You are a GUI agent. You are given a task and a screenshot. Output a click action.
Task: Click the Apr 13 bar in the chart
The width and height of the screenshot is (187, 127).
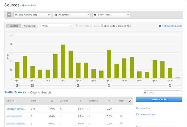[109, 64]
